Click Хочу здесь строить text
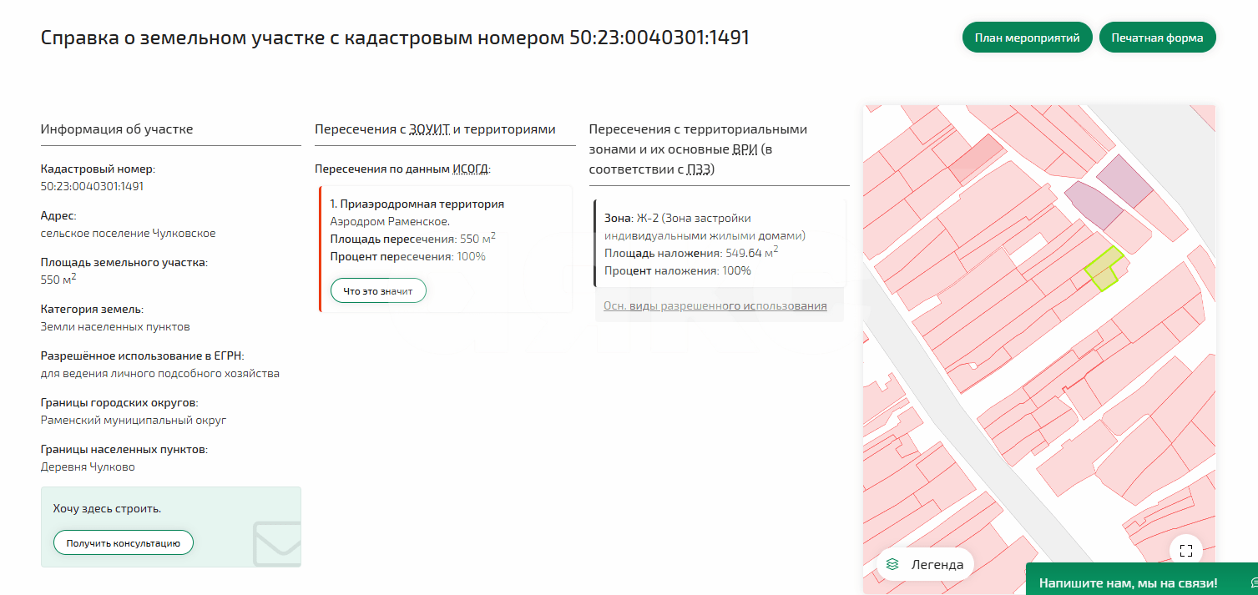1258x595 pixels. click(107, 508)
